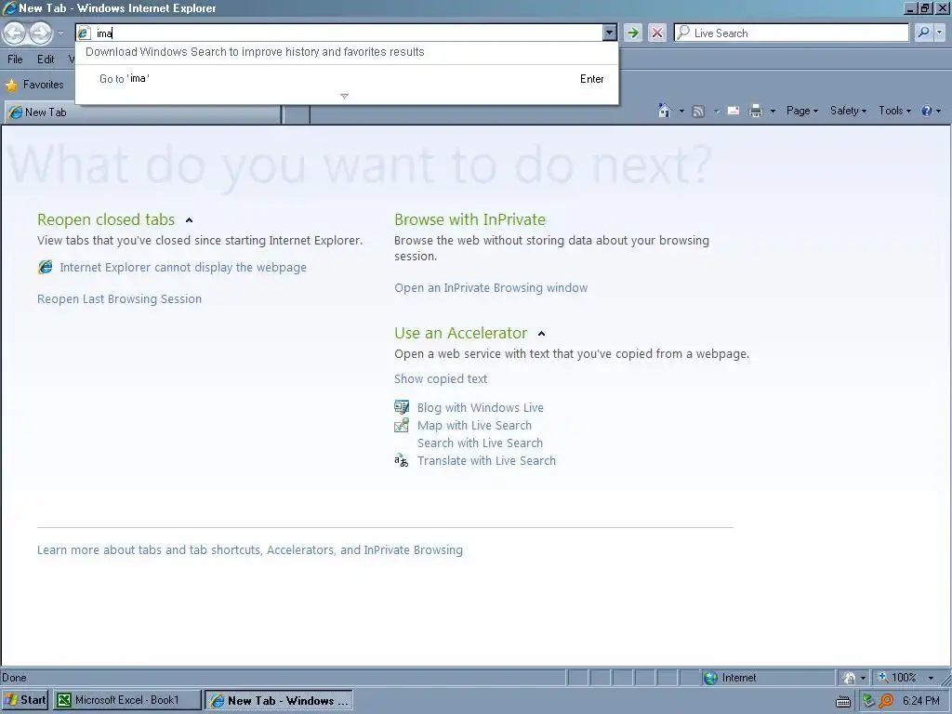Open the Edit menu
The width and height of the screenshot is (952, 714).
46,59
